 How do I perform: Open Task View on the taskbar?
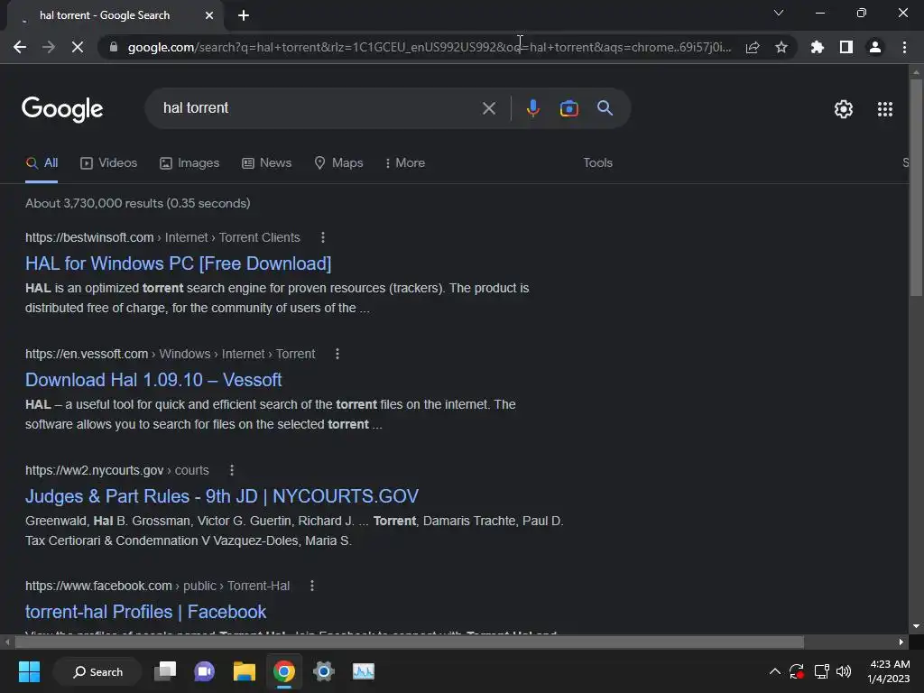coord(165,671)
